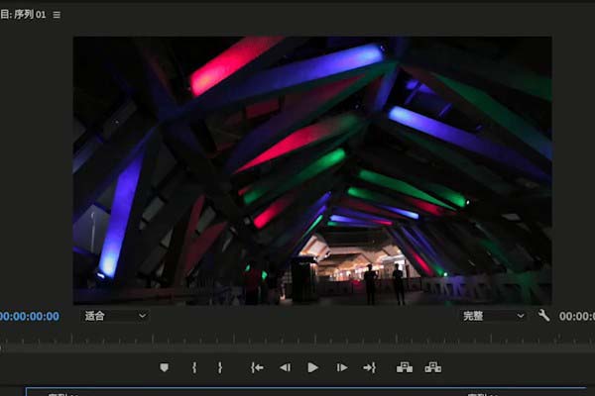Select the 序列 01 program monitor tab
The image size is (595, 396).
click(24, 15)
